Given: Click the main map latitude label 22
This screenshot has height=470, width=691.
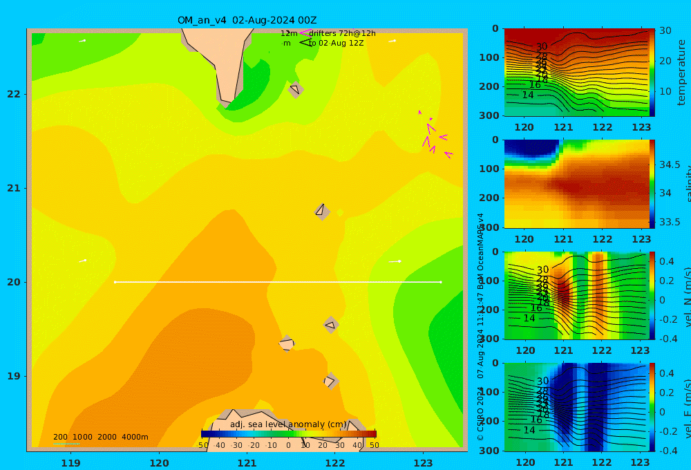Looking at the screenshot, I should [14, 94].
